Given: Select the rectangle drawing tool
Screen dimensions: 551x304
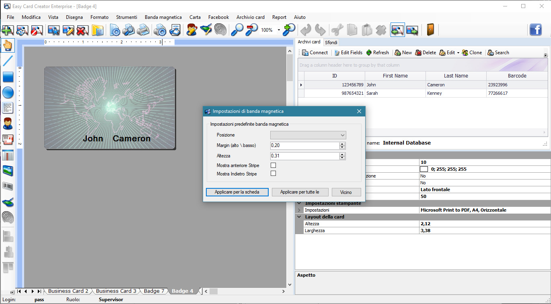Looking at the screenshot, I should point(8,77).
